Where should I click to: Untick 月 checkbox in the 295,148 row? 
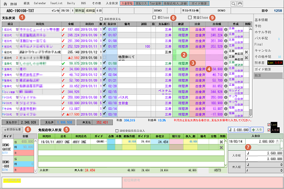104,51
